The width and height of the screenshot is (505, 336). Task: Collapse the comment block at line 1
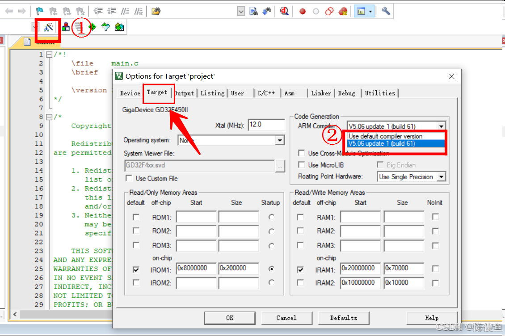(x=49, y=55)
